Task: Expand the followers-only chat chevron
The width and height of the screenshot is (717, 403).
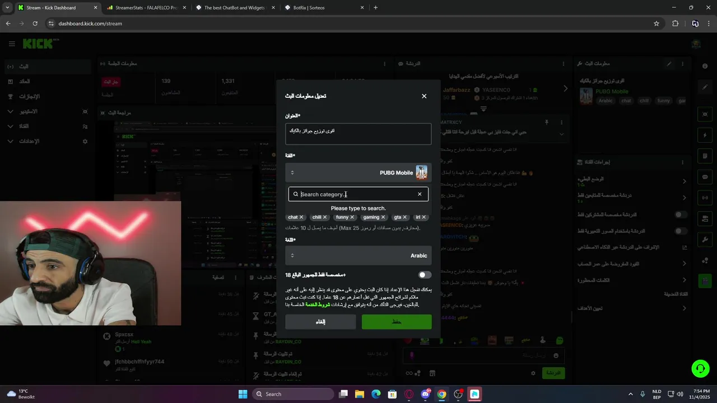Action: pos(685,198)
